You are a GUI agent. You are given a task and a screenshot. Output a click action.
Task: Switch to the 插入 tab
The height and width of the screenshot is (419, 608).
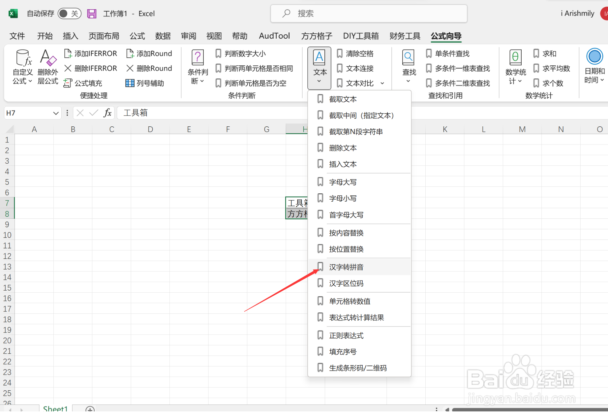71,36
